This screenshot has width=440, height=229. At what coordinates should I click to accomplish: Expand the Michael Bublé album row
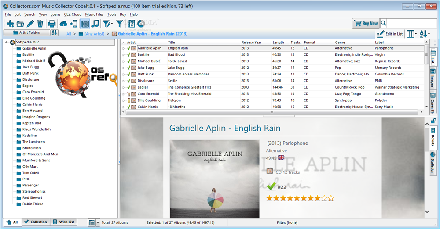[124, 61]
